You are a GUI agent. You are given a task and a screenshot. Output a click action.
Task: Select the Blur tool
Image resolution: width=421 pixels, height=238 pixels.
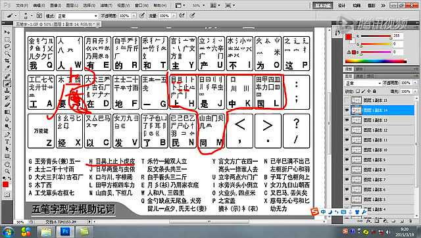click(7, 119)
